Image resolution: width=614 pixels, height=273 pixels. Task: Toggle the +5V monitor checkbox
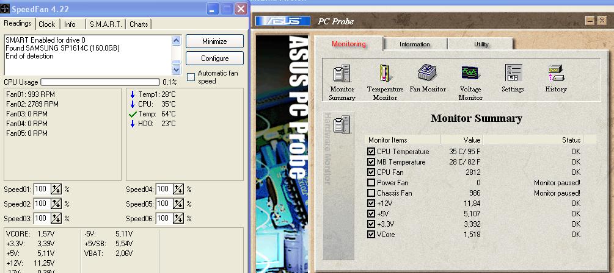click(x=371, y=214)
